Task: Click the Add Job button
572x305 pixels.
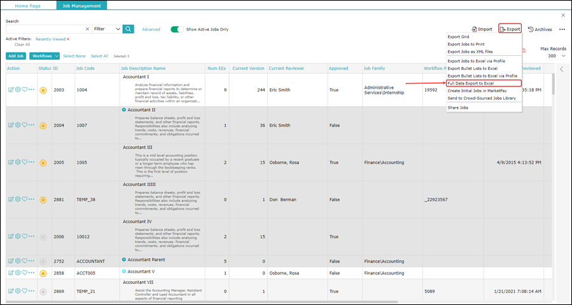Action: 16,56
